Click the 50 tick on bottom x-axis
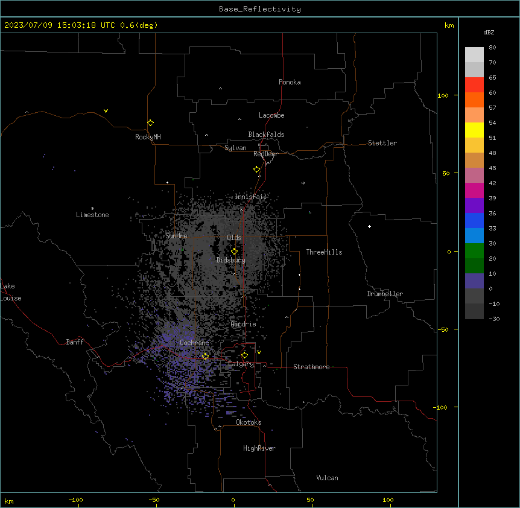Viewport: 520px width, 508px height. (310, 500)
